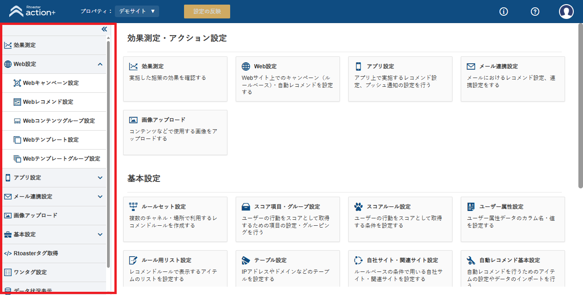
Task: Click the Rtoasterタグ取得 code icon
Action: pyautogui.click(x=8, y=253)
